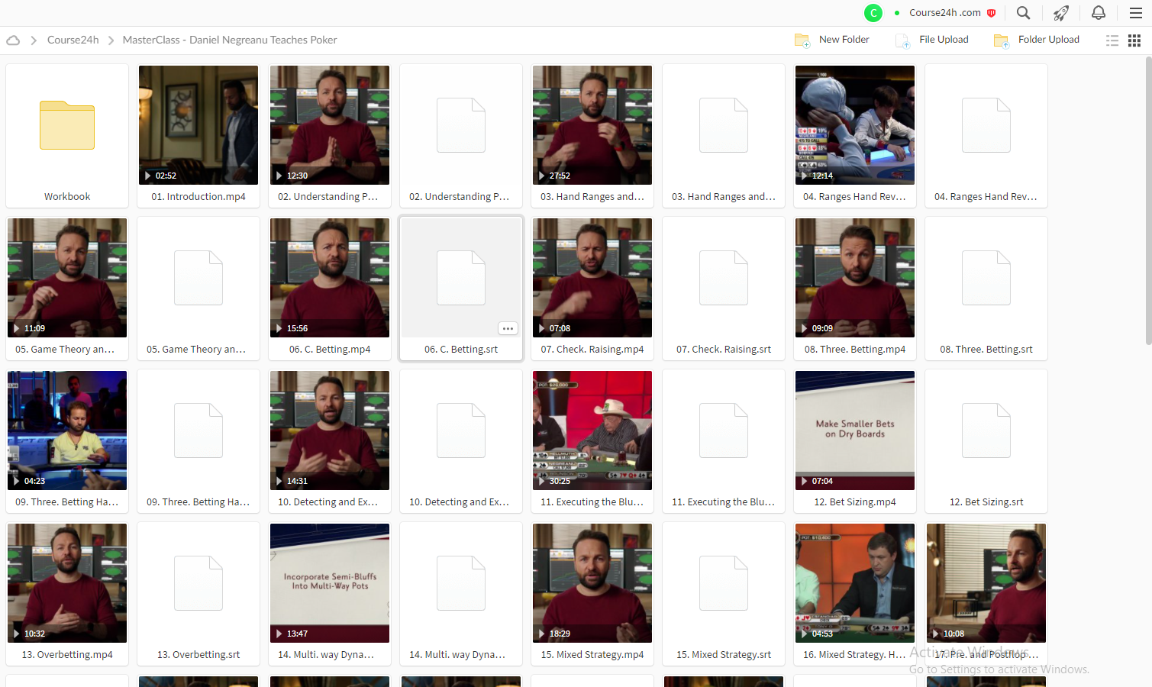Select 12. Bet Sizing.srt file icon
This screenshot has width=1152, height=687.
986,431
